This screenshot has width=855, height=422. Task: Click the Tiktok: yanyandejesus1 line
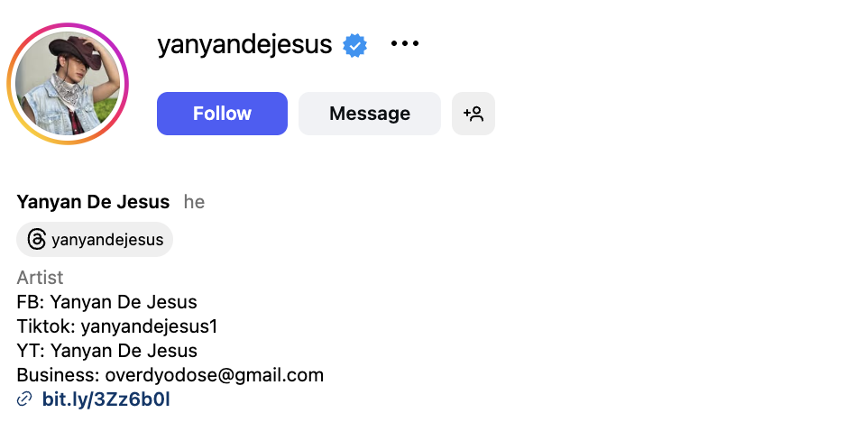point(117,326)
